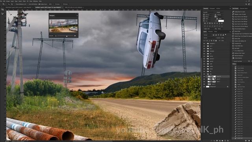Open the Filter menu

(x=24, y=1)
